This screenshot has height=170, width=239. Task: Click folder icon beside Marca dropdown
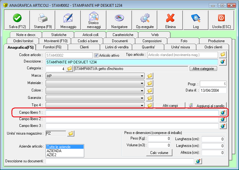(150, 76)
